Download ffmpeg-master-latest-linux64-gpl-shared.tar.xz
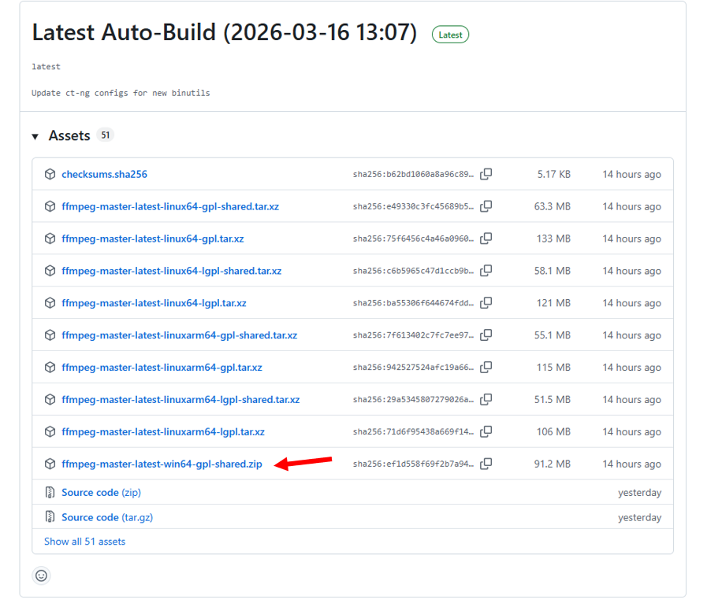The height and width of the screenshot is (603, 722). (170, 206)
